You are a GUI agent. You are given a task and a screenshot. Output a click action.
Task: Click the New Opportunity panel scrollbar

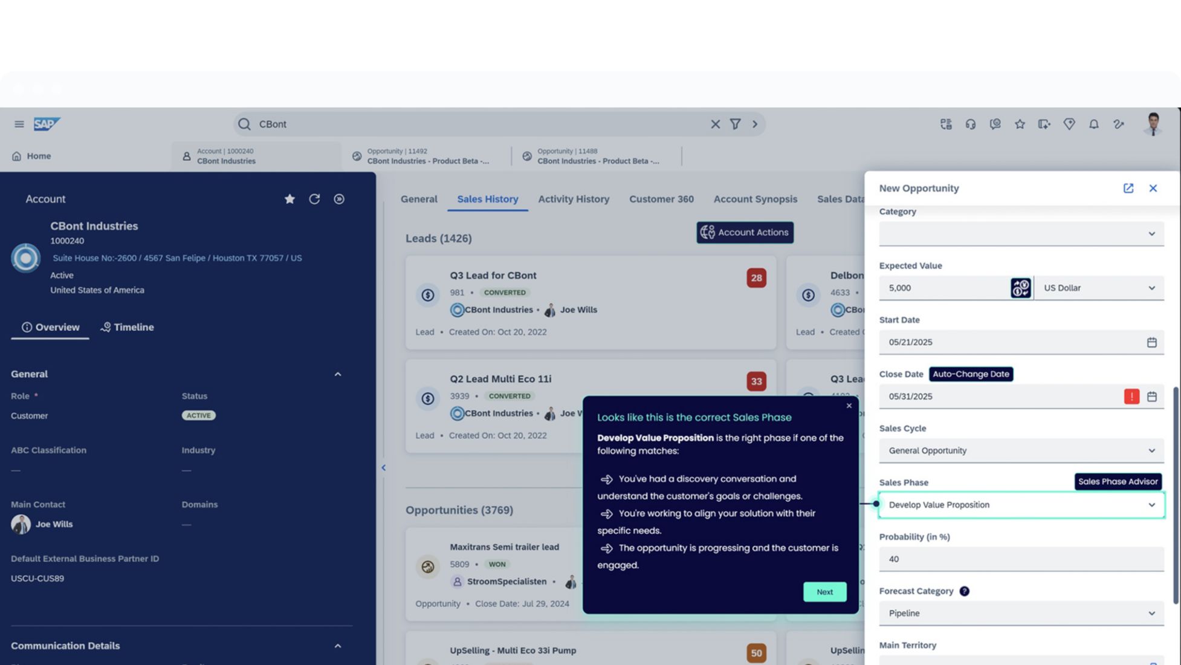pyautogui.click(x=1176, y=495)
